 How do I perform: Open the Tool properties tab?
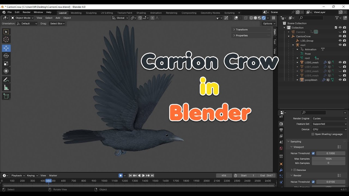(281, 117)
